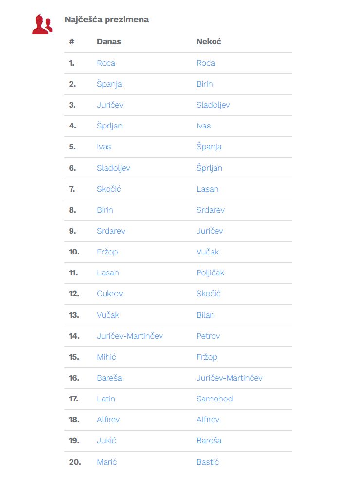Select Lasan in the Nekoć column
This screenshot has height=490, width=340.
(207, 189)
